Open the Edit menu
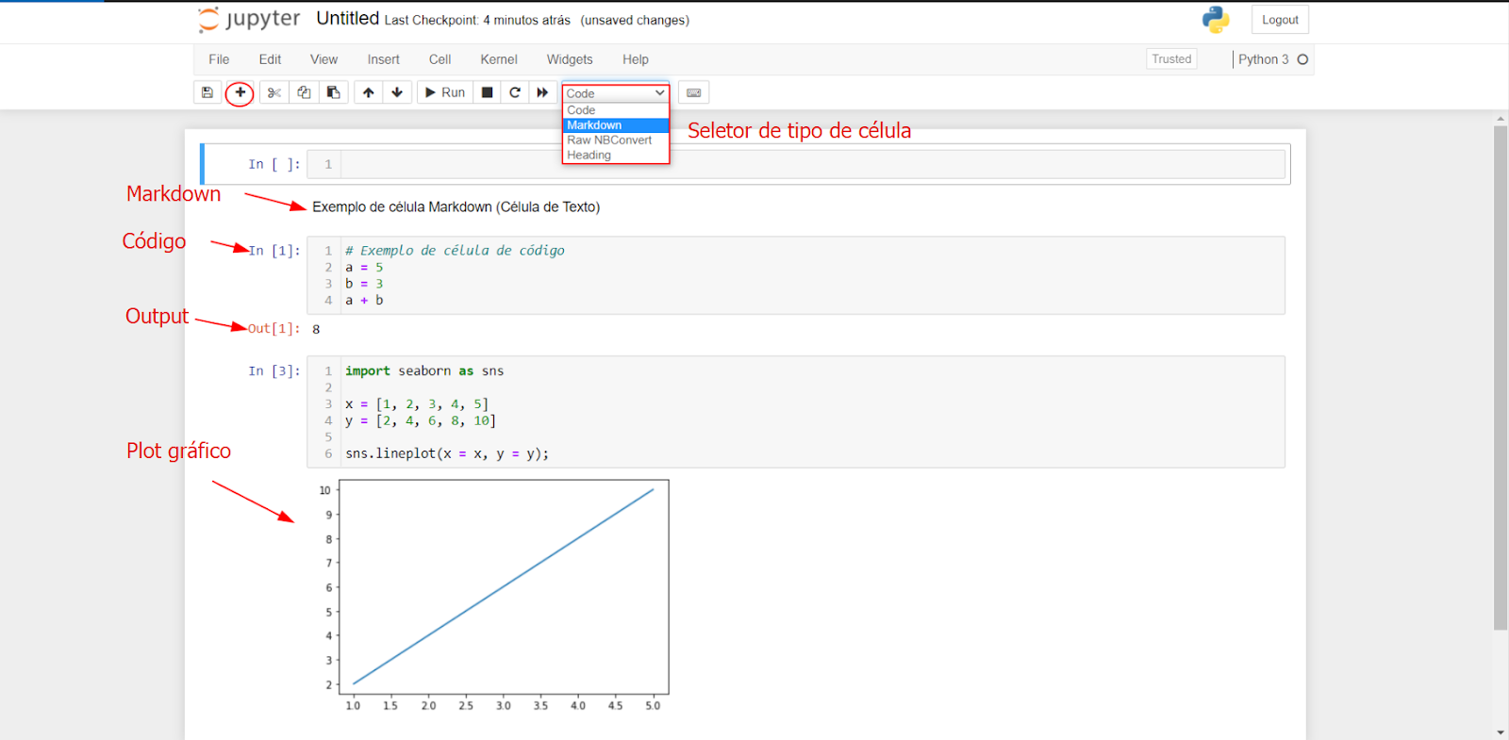 [270, 59]
